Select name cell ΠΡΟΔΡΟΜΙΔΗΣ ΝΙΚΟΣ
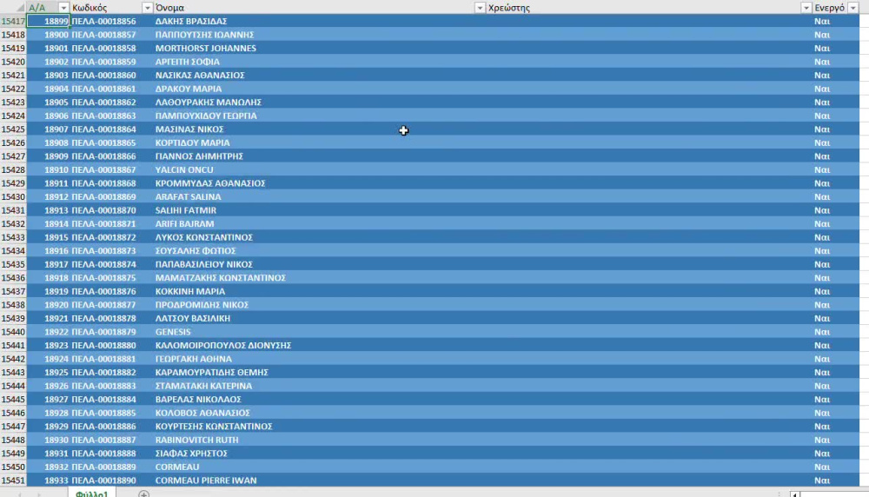The image size is (869, 497). 319,305
